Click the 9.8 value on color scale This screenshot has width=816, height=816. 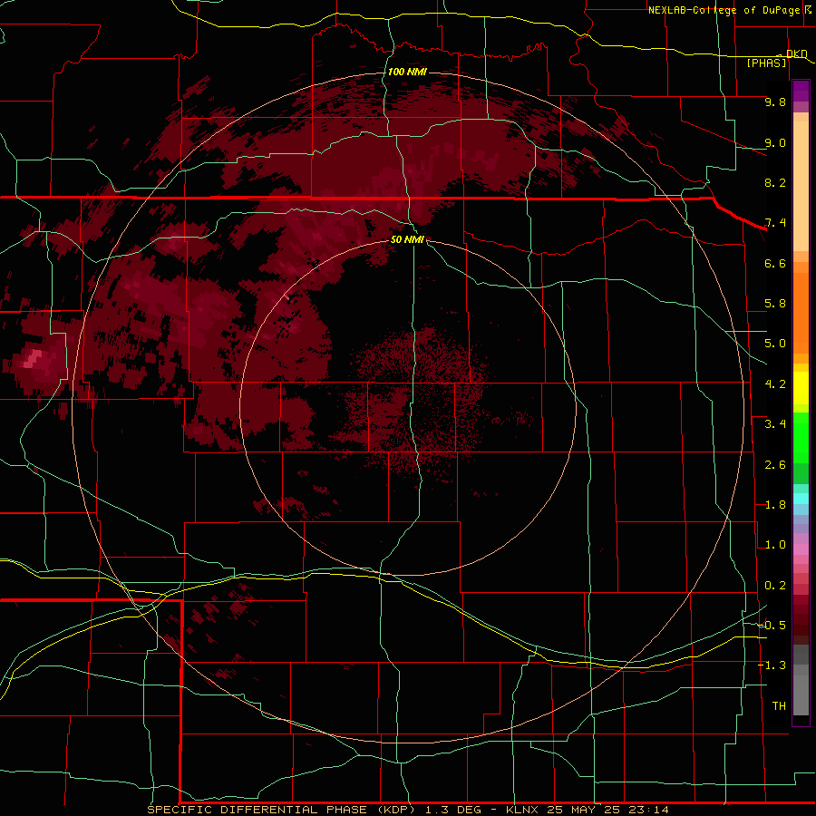point(775,102)
